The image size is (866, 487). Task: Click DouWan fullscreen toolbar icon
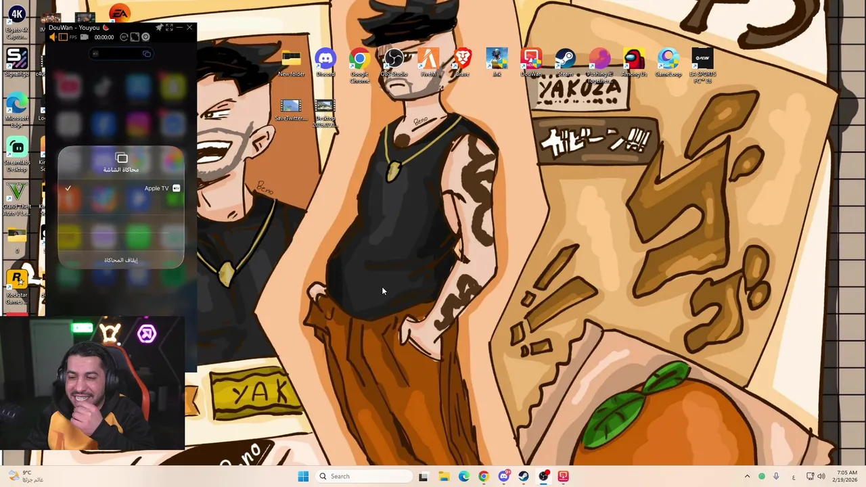[135, 37]
